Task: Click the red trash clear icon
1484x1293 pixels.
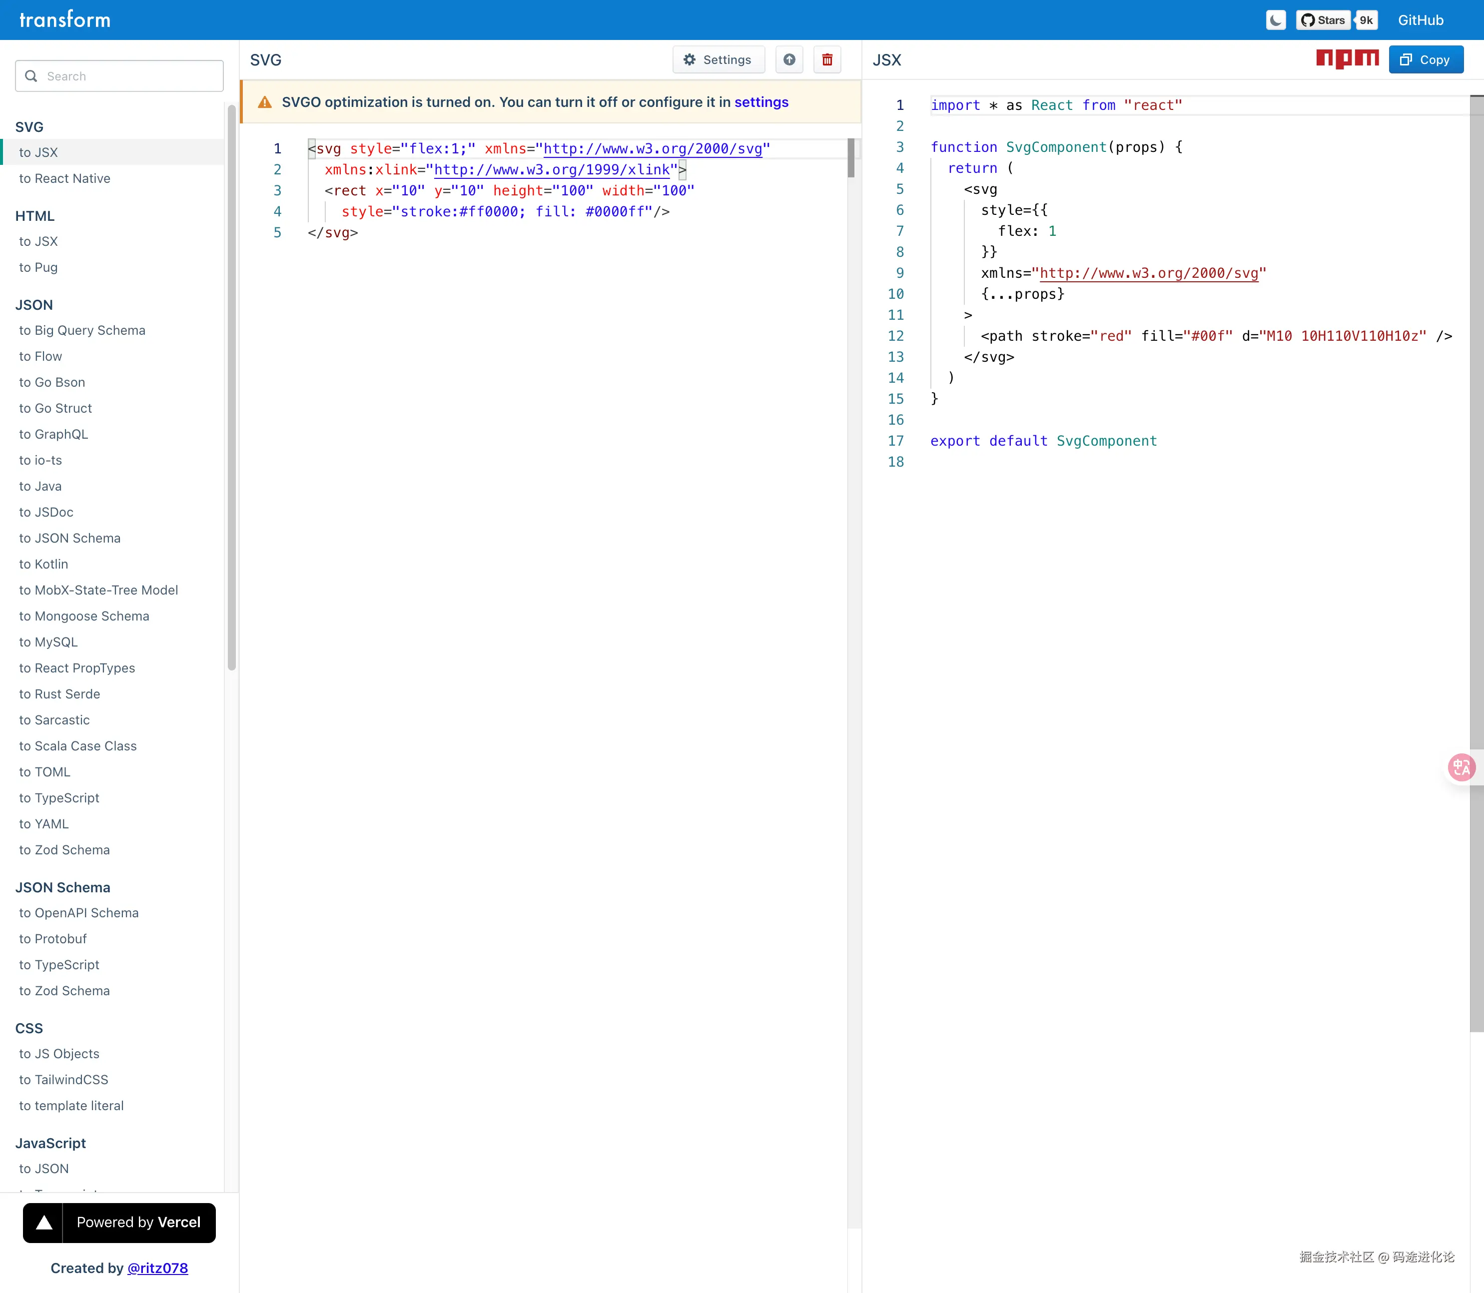Action: pos(827,60)
